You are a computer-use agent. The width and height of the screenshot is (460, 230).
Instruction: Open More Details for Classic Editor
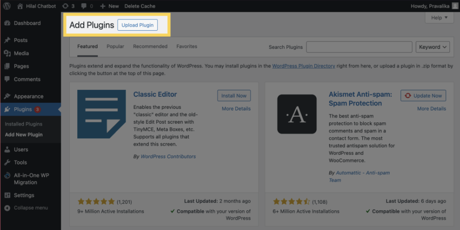pyautogui.click(x=236, y=109)
